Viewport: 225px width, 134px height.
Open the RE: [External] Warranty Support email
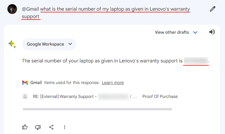[85, 96]
